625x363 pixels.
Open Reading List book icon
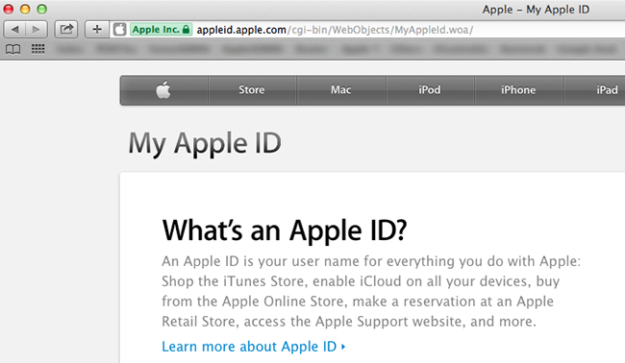(x=12, y=49)
